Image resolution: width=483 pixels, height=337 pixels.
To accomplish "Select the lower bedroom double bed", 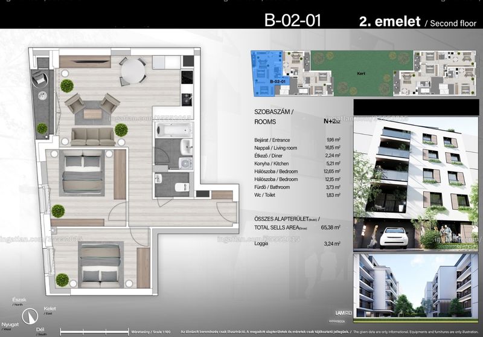I will point(101,265).
